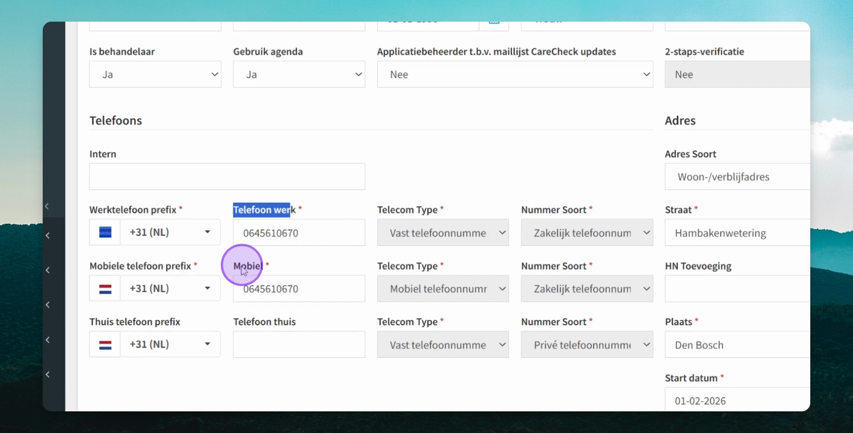Open the Thuis telefoon prefix +31 (NL) dropdown
This screenshot has height=433, width=853.
click(170, 345)
